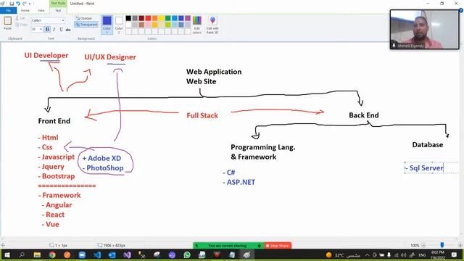Viewport: 464px width, 261px height.
Task: Pick the purple palette color
Action: (188, 18)
